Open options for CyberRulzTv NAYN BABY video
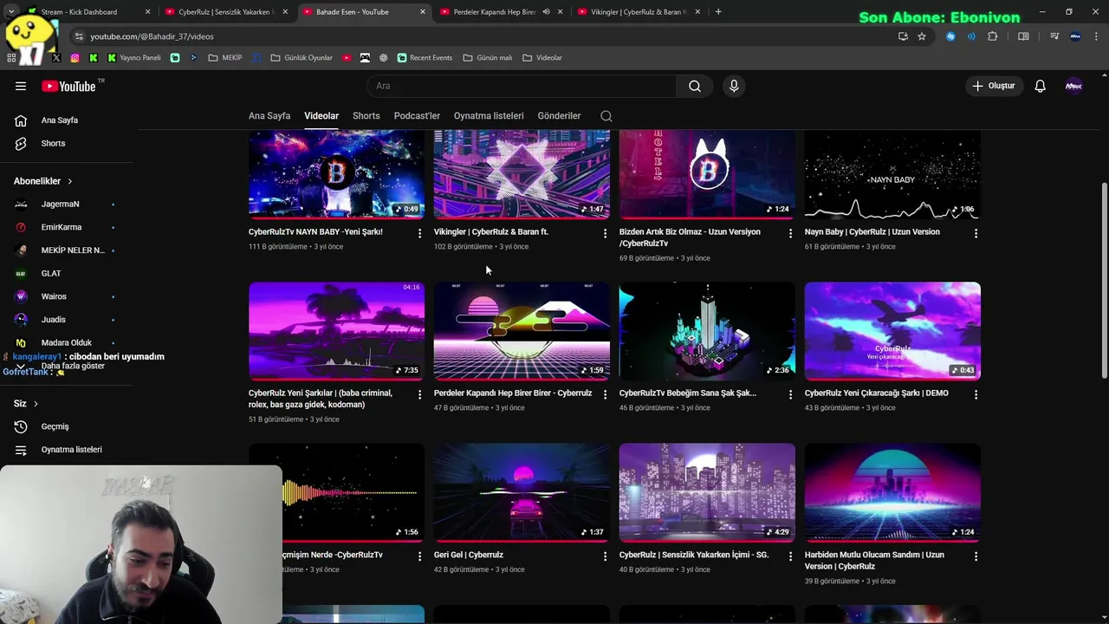The image size is (1109, 624). click(x=419, y=233)
